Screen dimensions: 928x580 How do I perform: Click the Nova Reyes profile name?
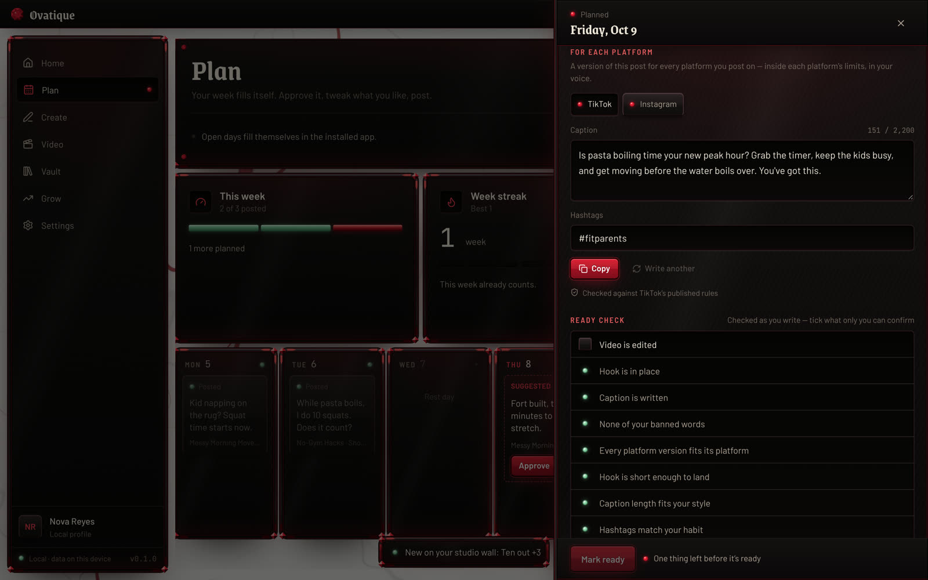72,521
